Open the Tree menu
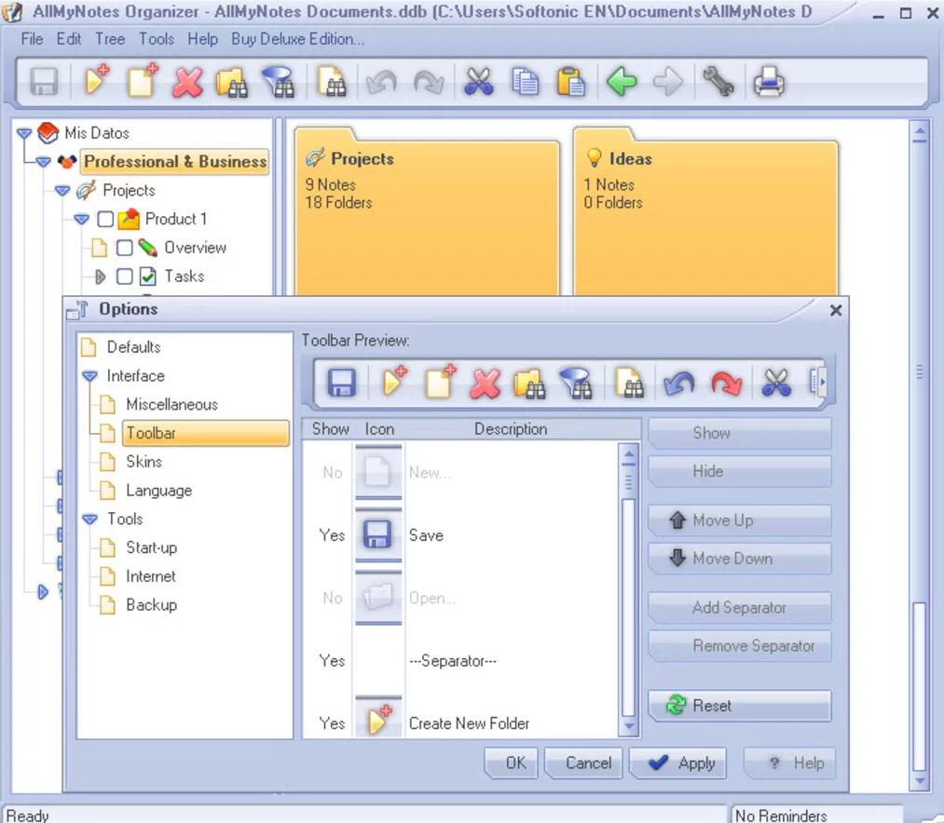944x823 pixels. 110,39
